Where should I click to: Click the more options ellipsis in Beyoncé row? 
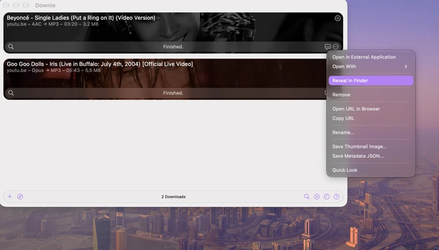point(336,47)
